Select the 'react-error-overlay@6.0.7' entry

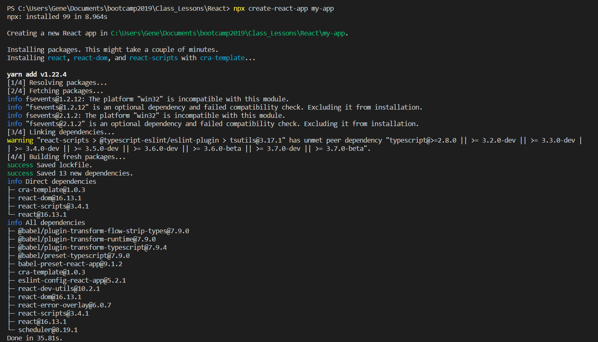coord(64,305)
